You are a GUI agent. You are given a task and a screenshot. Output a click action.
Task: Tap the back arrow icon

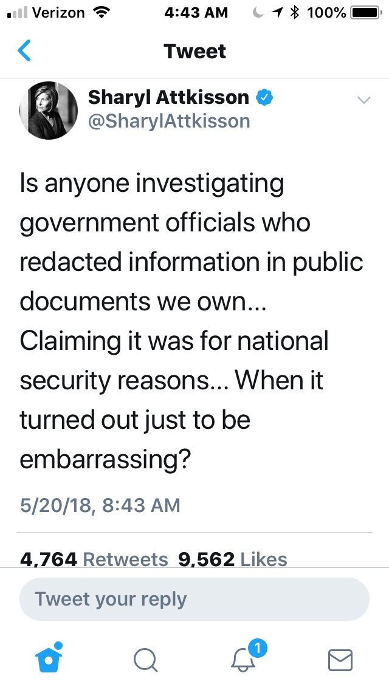point(25,51)
